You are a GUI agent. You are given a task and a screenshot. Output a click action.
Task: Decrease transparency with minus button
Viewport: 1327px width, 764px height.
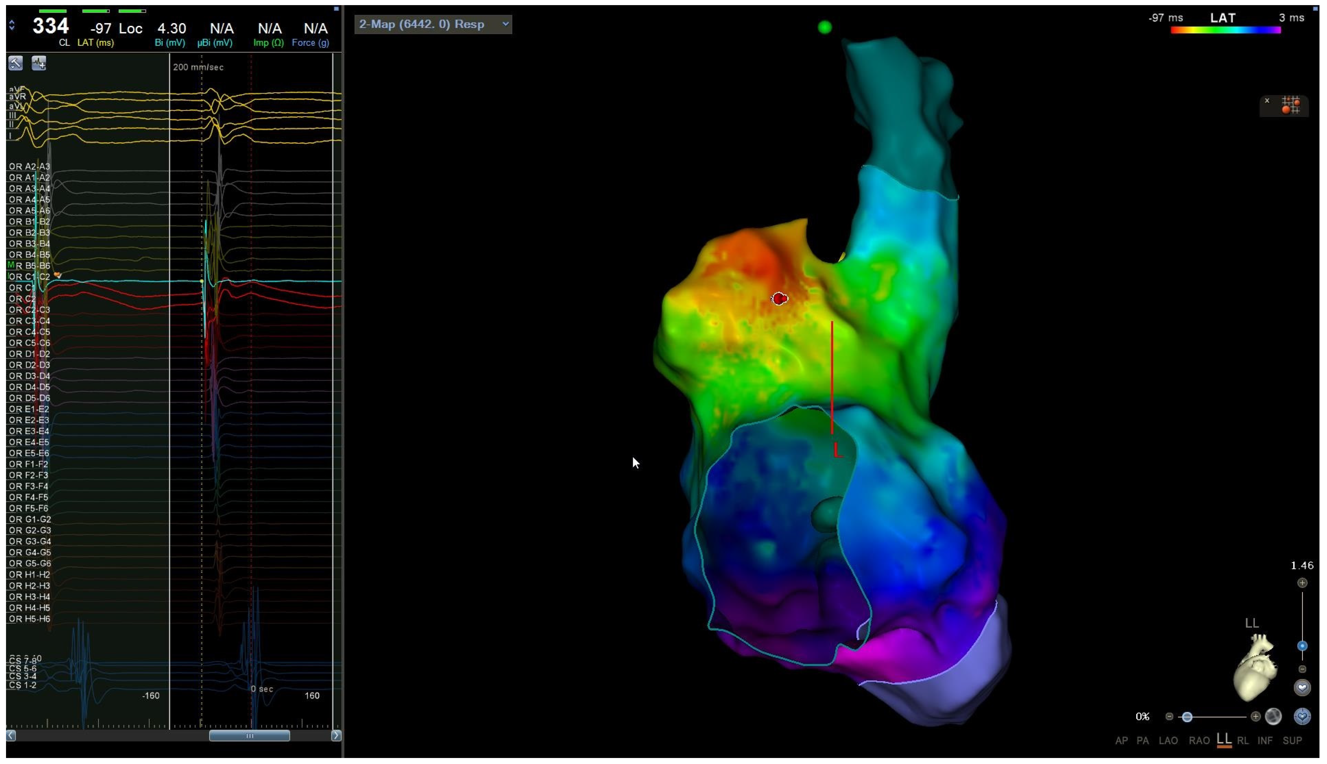click(1169, 717)
